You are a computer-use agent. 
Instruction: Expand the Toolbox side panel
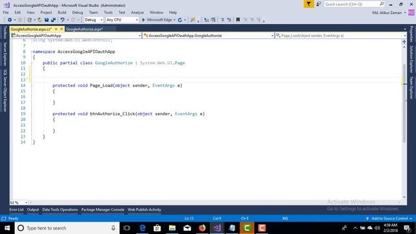click(5, 32)
